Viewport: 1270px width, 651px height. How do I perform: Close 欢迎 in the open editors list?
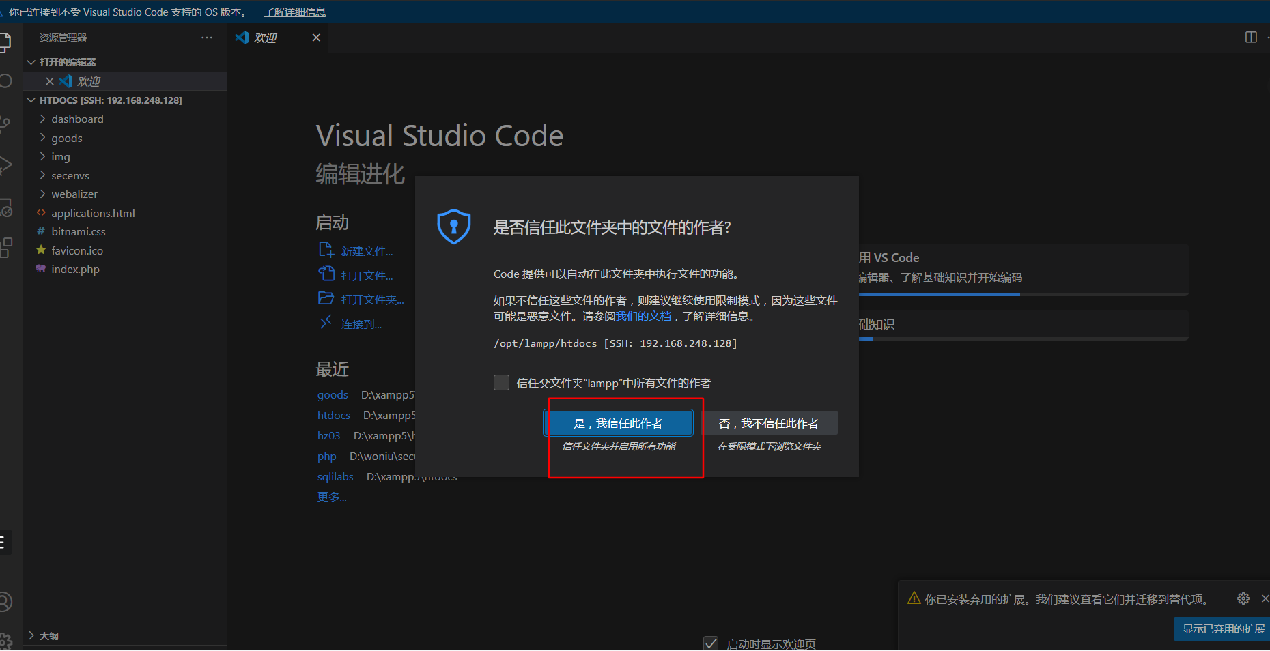(50, 81)
